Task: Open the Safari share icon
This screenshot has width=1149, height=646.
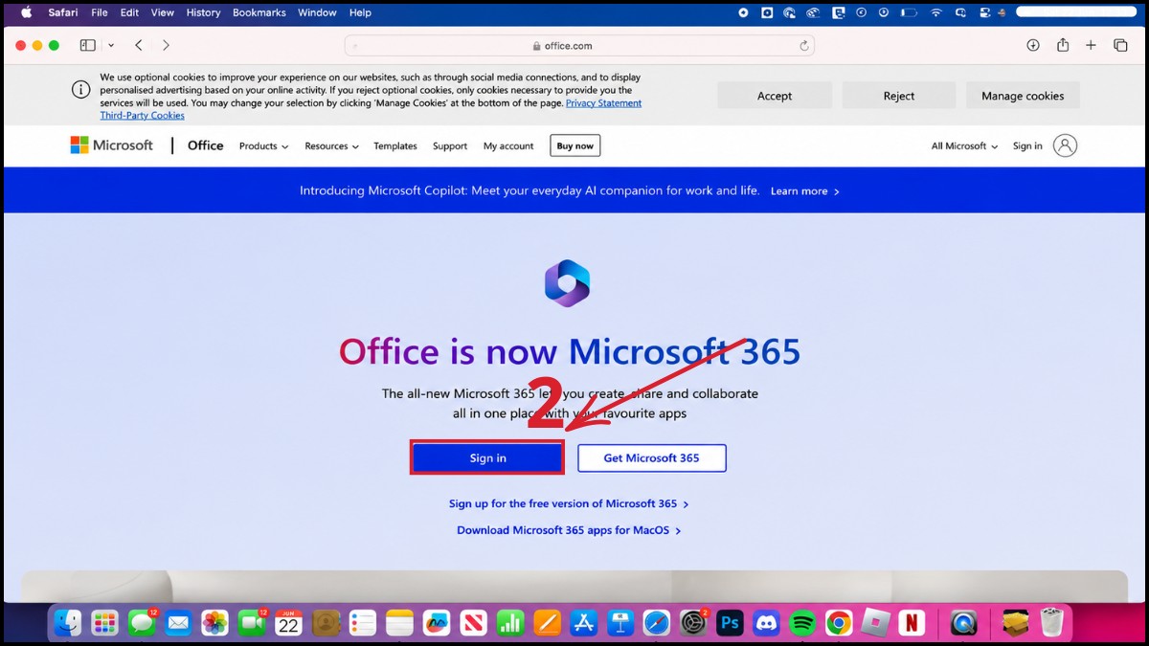Action: click(x=1063, y=45)
